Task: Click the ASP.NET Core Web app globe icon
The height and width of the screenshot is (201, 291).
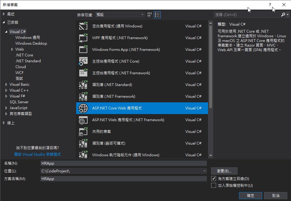Action: (x=83, y=108)
